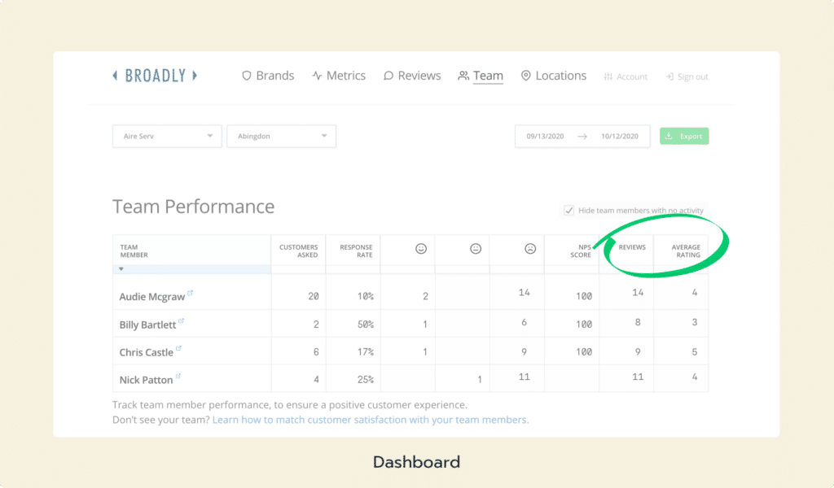Sort by Response Rate column header
The width and height of the screenshot is (834, 488).
click(356, 251)
